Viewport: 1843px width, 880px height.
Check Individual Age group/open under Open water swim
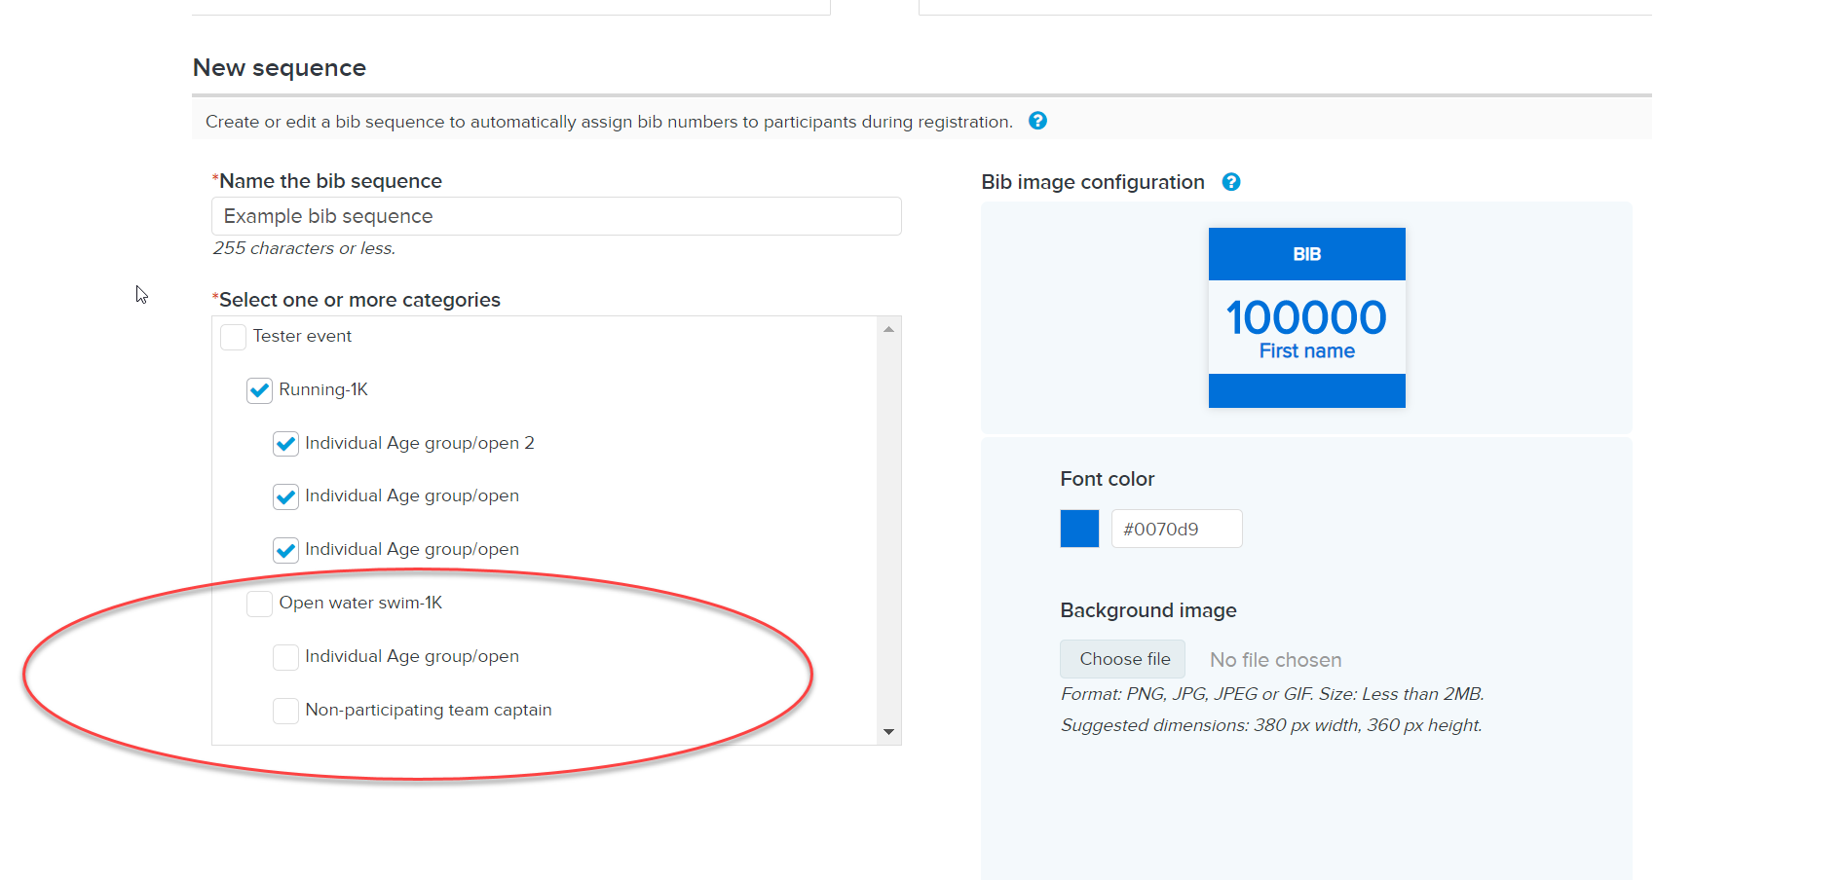point(285,657)
